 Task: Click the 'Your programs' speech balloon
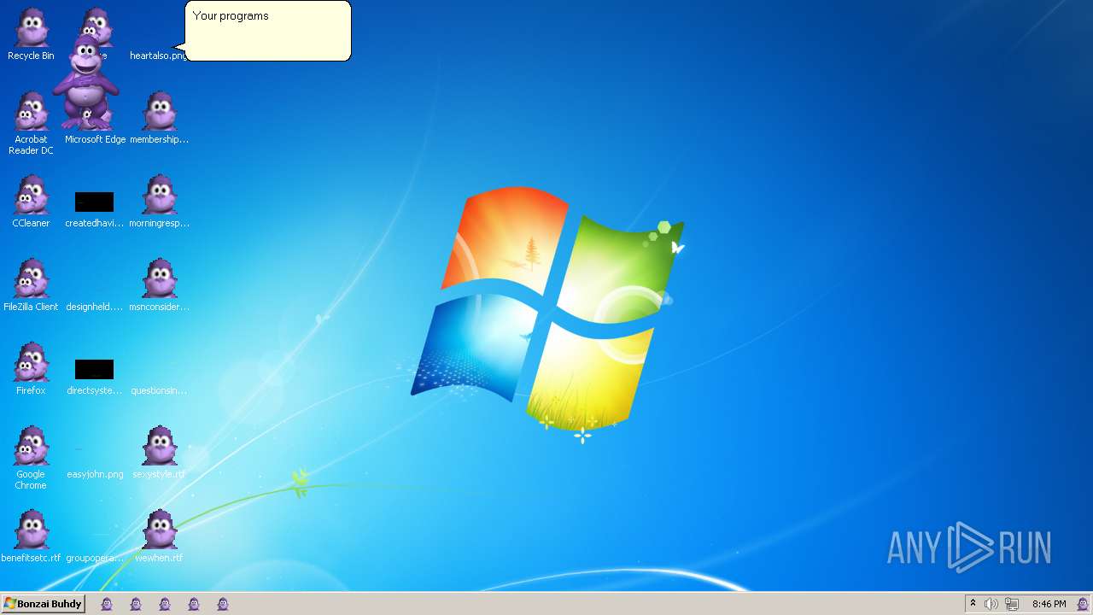[x=267, y=31]
